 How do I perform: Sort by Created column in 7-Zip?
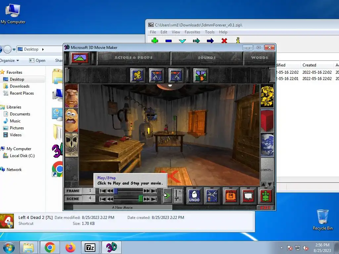tap(309, 65)
